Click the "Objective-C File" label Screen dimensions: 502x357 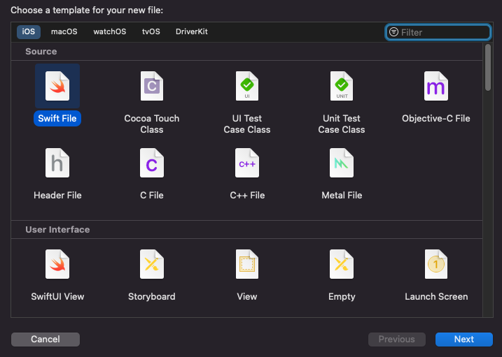click(436, 119)
